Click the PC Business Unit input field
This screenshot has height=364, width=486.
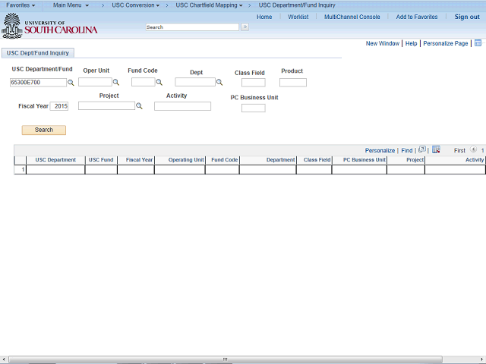[x=253, y=108]
